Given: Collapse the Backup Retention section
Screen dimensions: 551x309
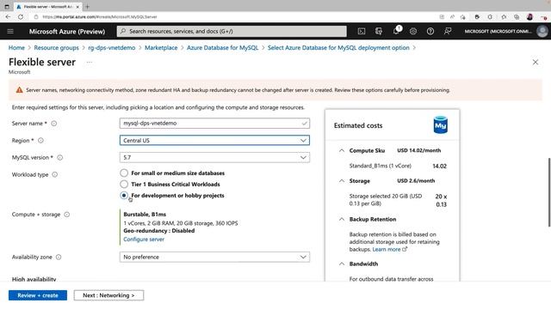Looking at the screenshot, I should tap(342, 220).
